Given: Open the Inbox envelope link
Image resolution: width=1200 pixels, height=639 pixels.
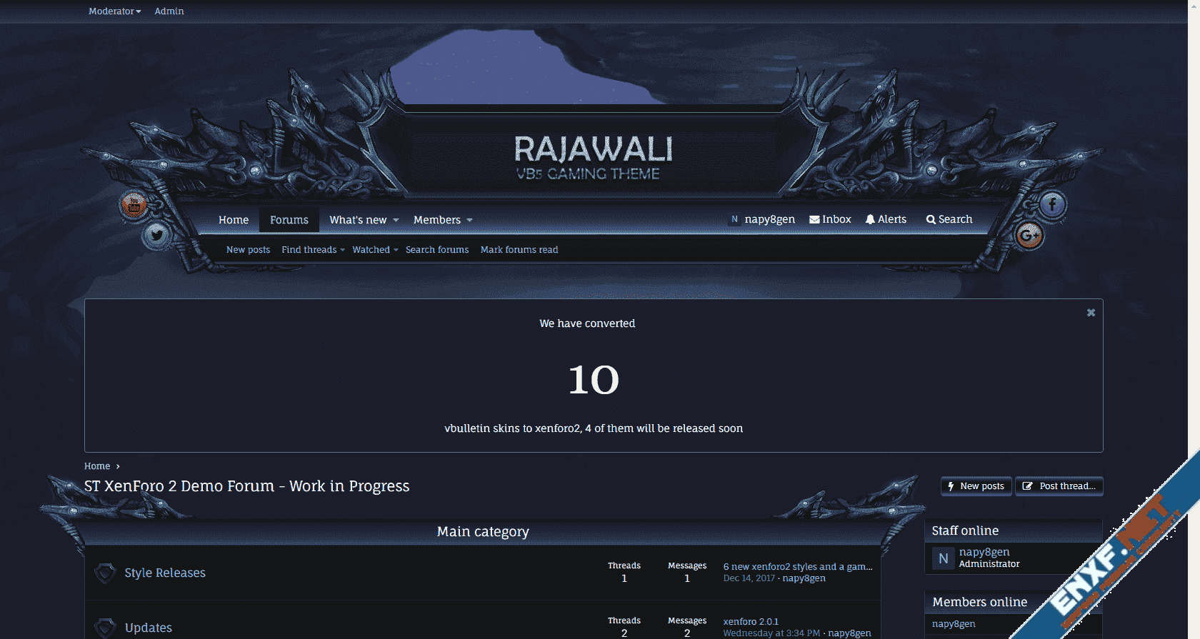Looking at the screenshot, I should (x=830, y=219).
